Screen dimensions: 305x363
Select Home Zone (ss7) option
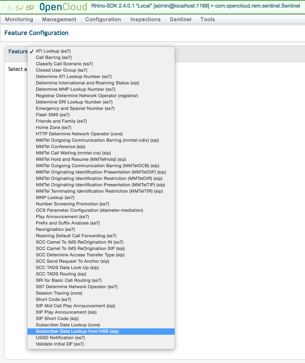53,127
